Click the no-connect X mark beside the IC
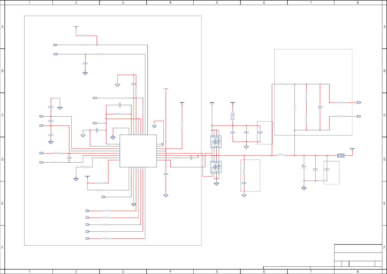This screenshot has height=274, width=387. 162,144
